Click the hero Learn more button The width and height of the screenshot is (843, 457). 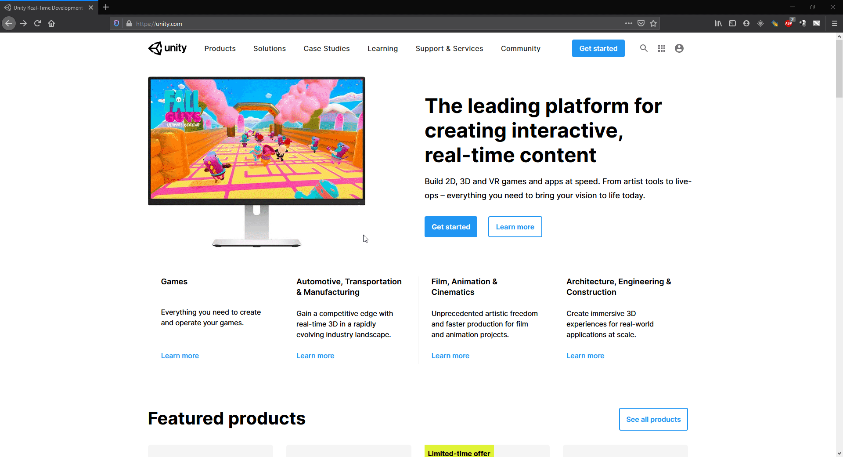pos(515,227)
